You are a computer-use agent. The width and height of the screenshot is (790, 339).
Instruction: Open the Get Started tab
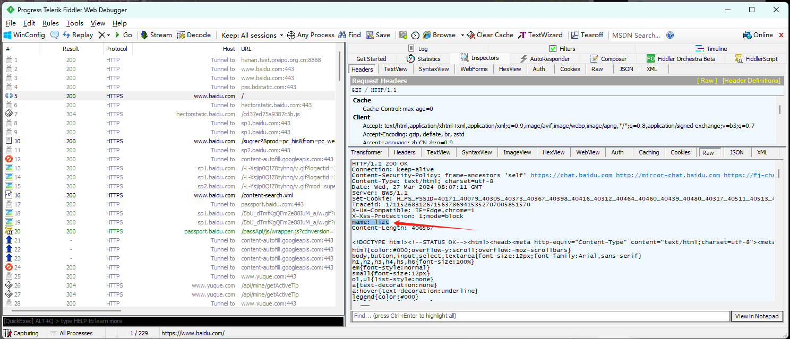point(371,59)
